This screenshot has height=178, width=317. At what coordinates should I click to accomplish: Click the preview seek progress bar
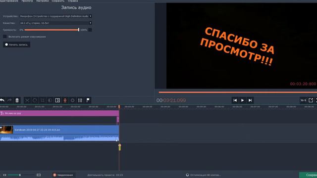pyautogui.click(x=238, y=92)
